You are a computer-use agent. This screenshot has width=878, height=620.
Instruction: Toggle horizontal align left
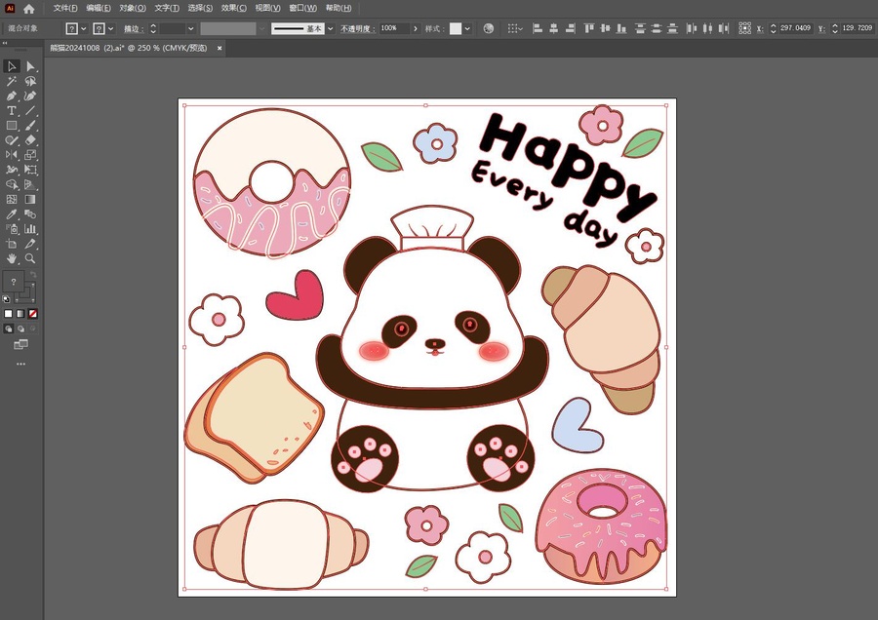[538, 28]
